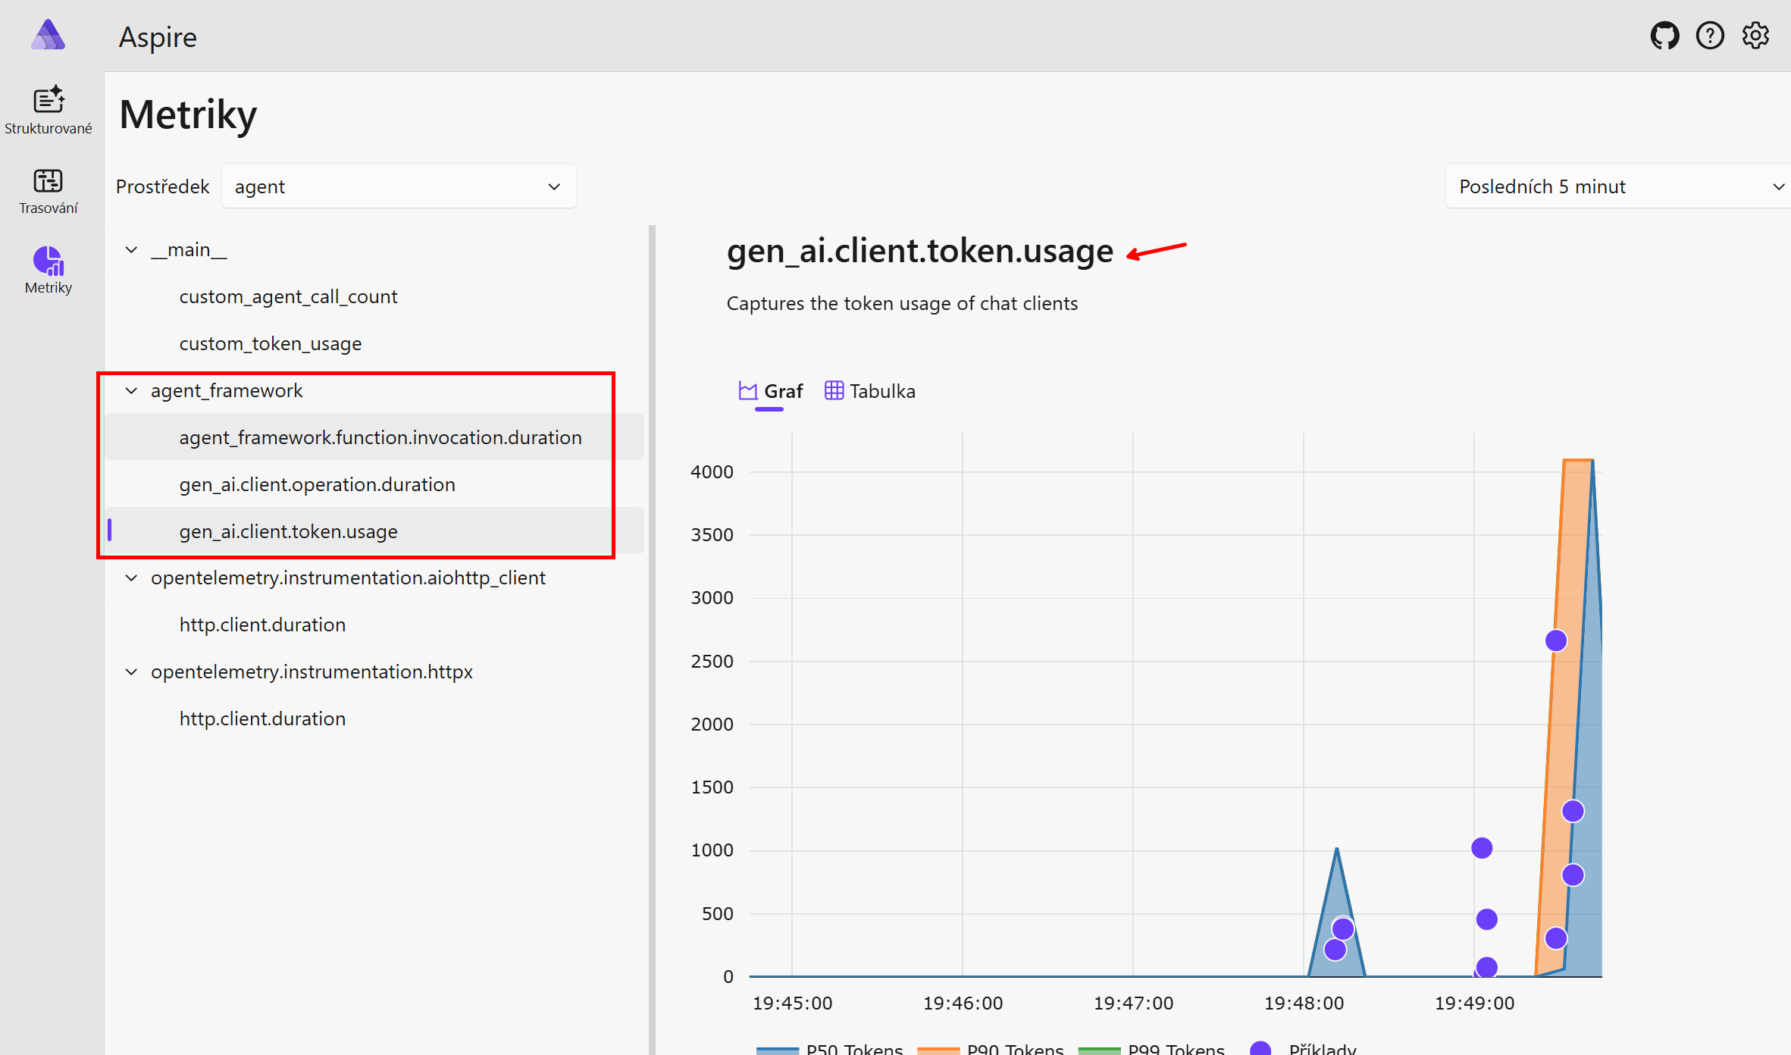Open the Trasování traces icon
This screenshot has width=1791, height=1055.
(49, 181)
